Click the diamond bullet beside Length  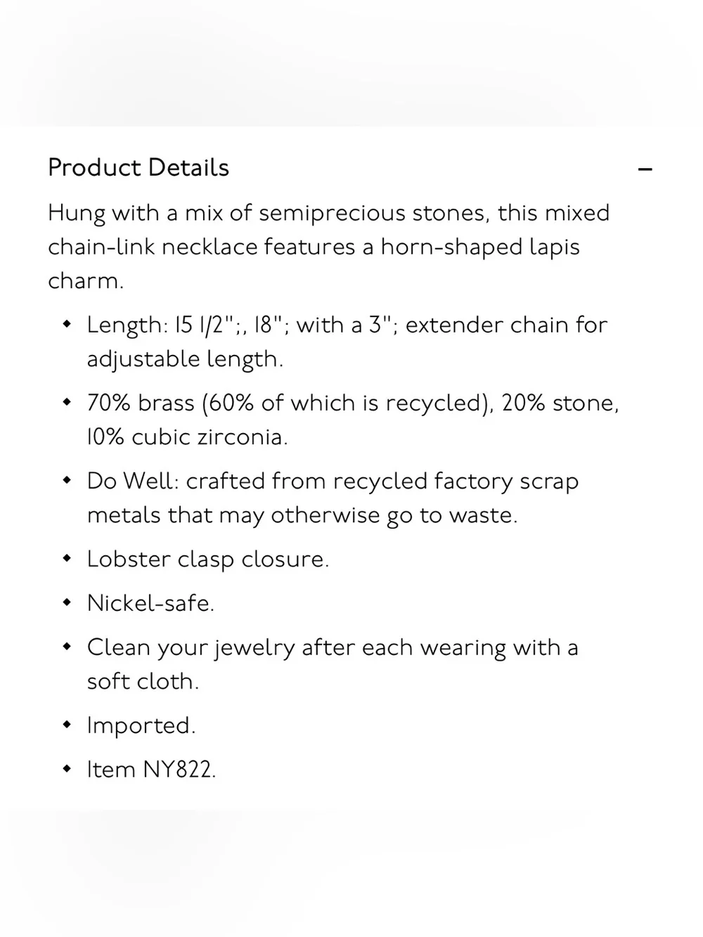coord(67,325)
